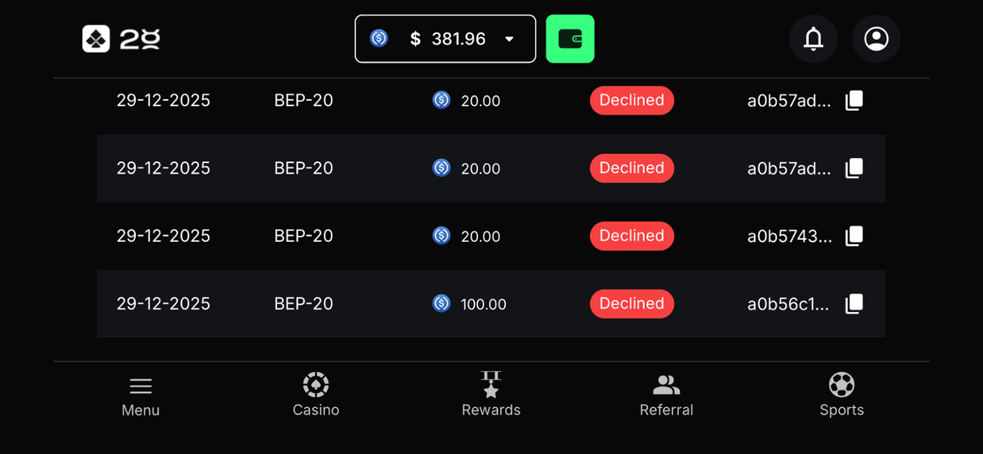Click the Declined status on the a0b5743... row

(x=632, y=236)
